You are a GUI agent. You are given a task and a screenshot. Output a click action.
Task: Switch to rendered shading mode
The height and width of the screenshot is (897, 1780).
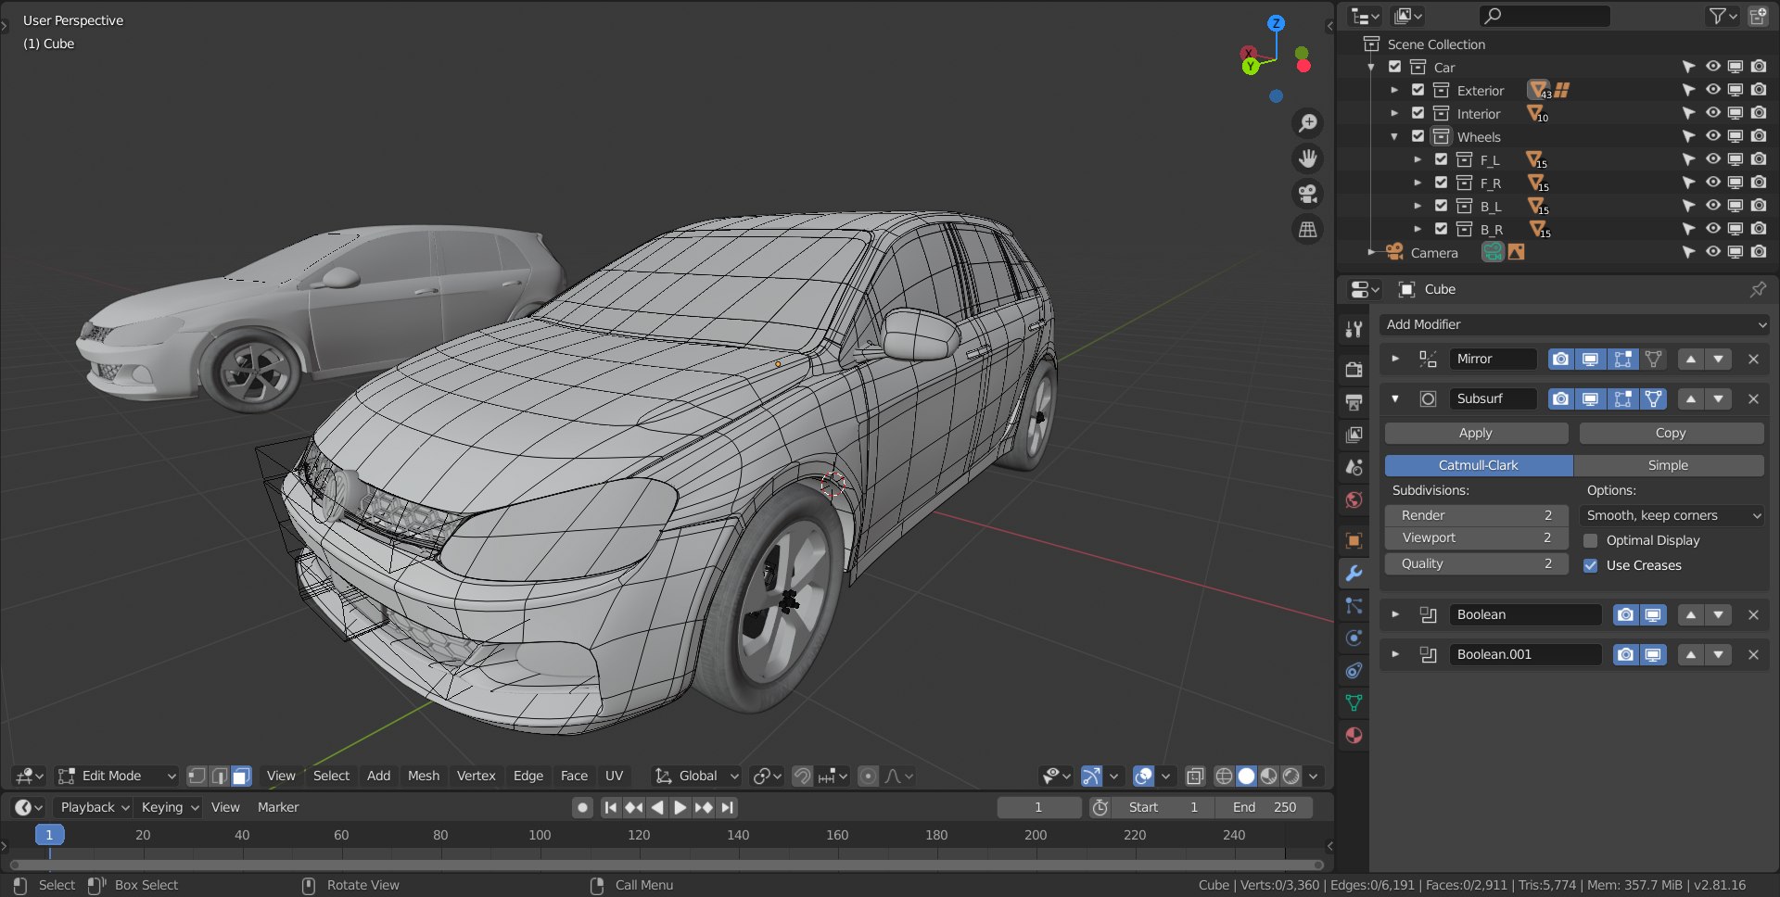[x=1291, y=776]
